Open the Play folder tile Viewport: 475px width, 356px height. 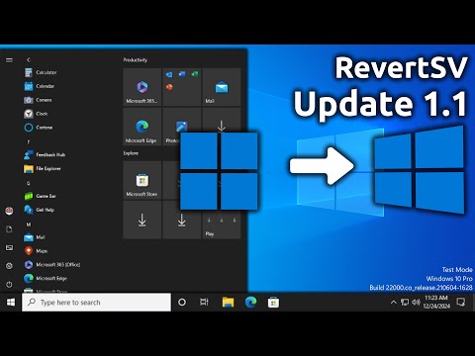pos(222,224)
